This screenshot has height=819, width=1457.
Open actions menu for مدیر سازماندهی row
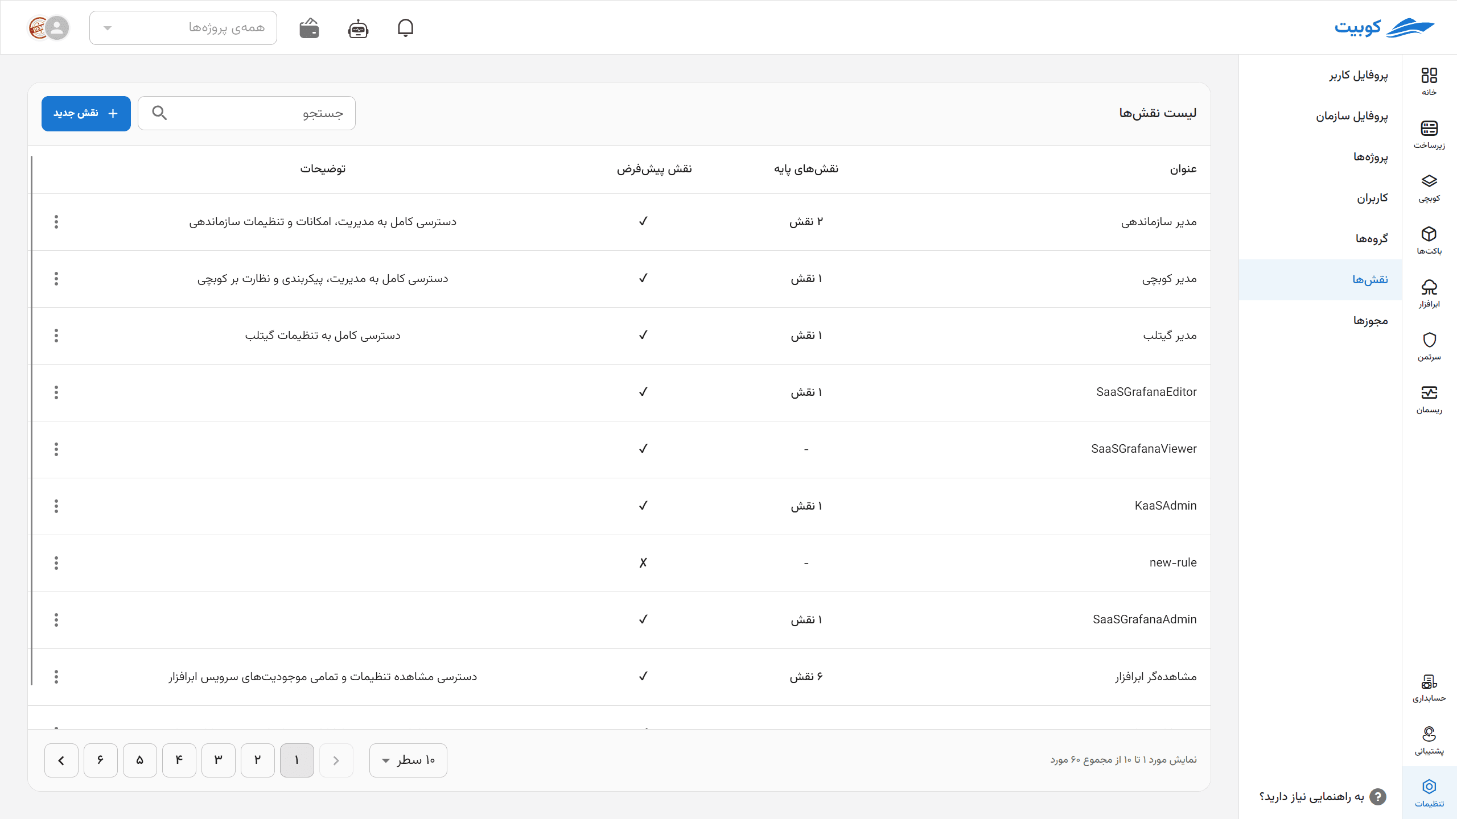pyautogui.click(x=56, y=222)
